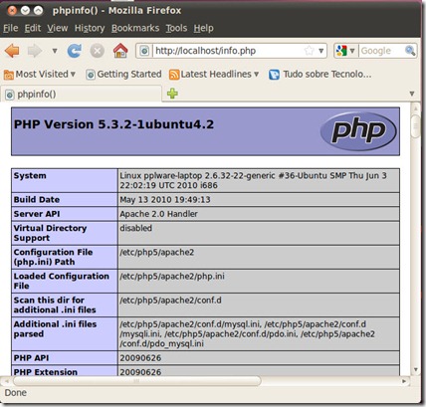
Task: Click the /etc/php5/apache2/php.ini path value
Action: coord(172,277)
